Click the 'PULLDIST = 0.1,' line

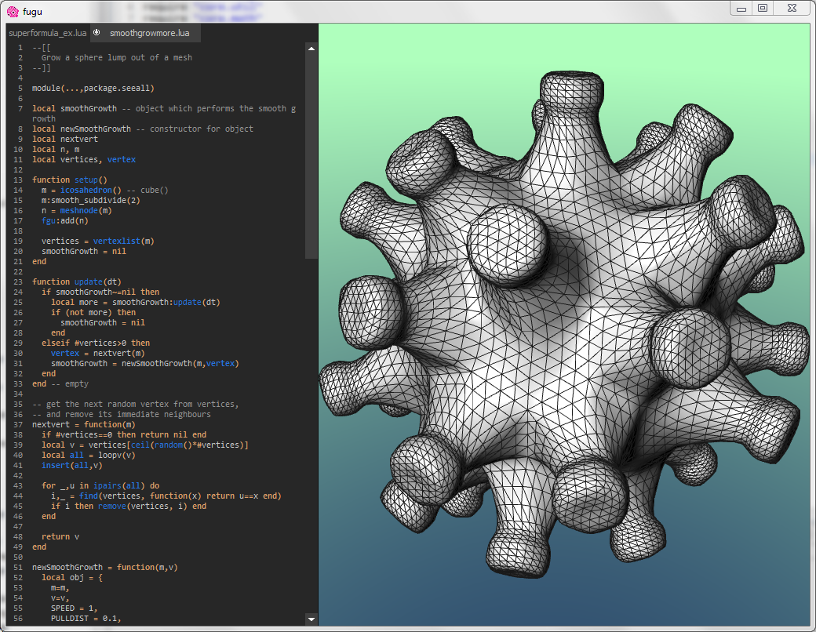pyautogui.click(x=86, y=618)
